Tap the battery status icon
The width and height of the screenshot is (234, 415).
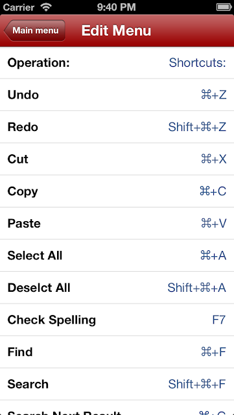pyautogui.click(x=224, y=7)
